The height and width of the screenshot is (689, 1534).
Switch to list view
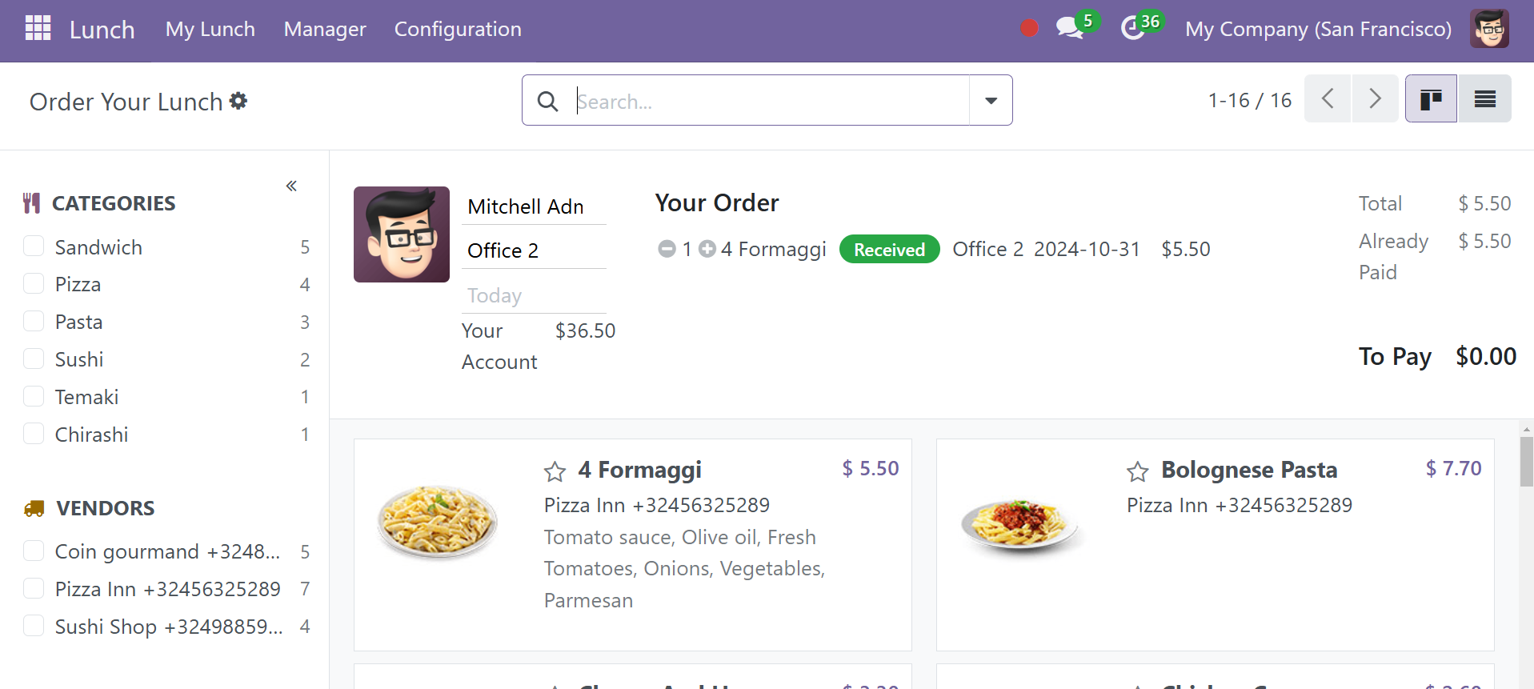click(x=1484, y=99)
